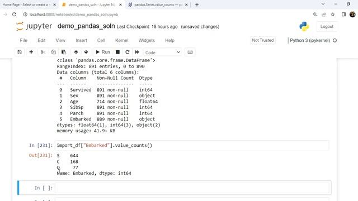The image size is (358, 201).
Task: Open the Help menu
Action: (x=169, y=40)
